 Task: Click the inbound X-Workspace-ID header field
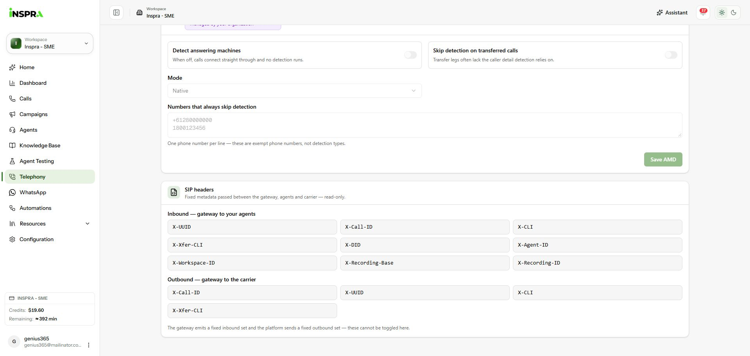coord(252,263)
